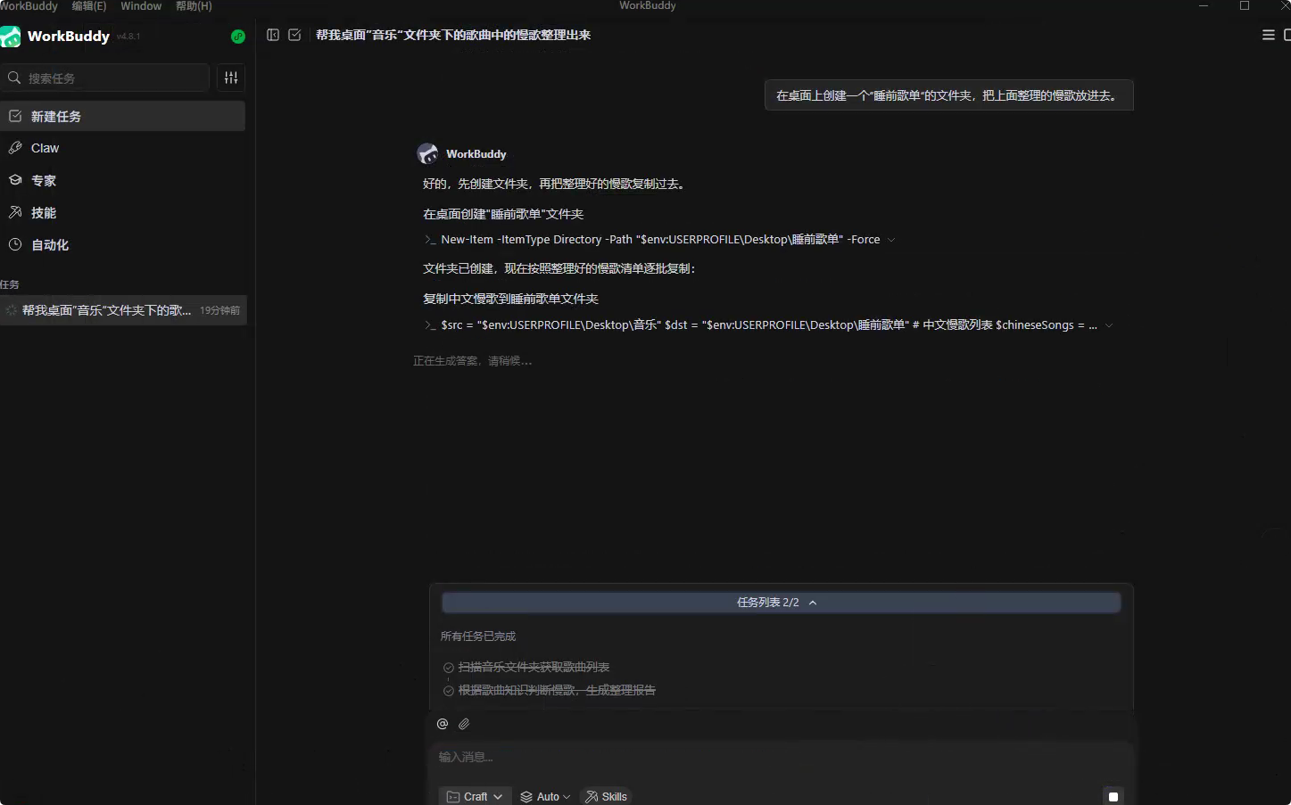Click the WorkBuddy brand name in sidebar header
The width and height of the screenshot is (1291, 805).
[x=69, y=36]
